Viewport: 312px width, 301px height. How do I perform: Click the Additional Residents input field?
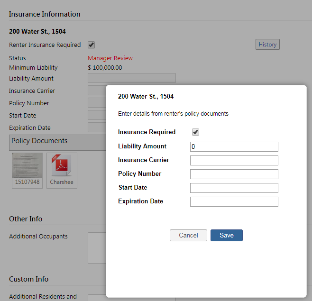point(96,298)
